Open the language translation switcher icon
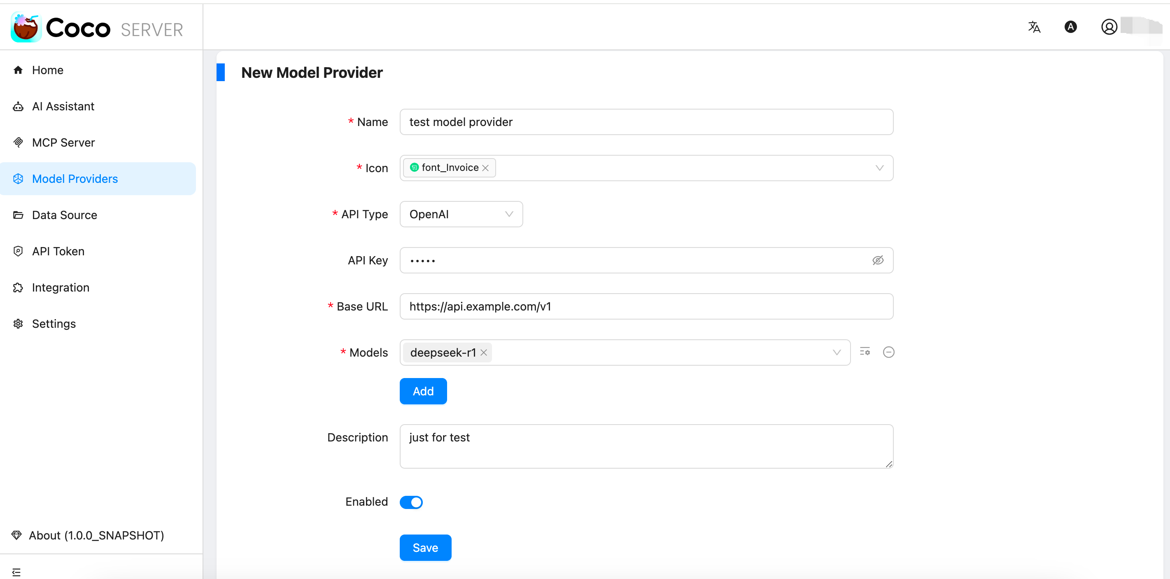1170x579 pixels. tap(1034, 27)
